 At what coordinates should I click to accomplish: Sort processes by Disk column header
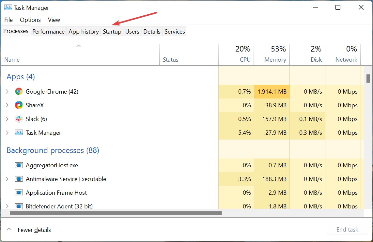(307, 54)
